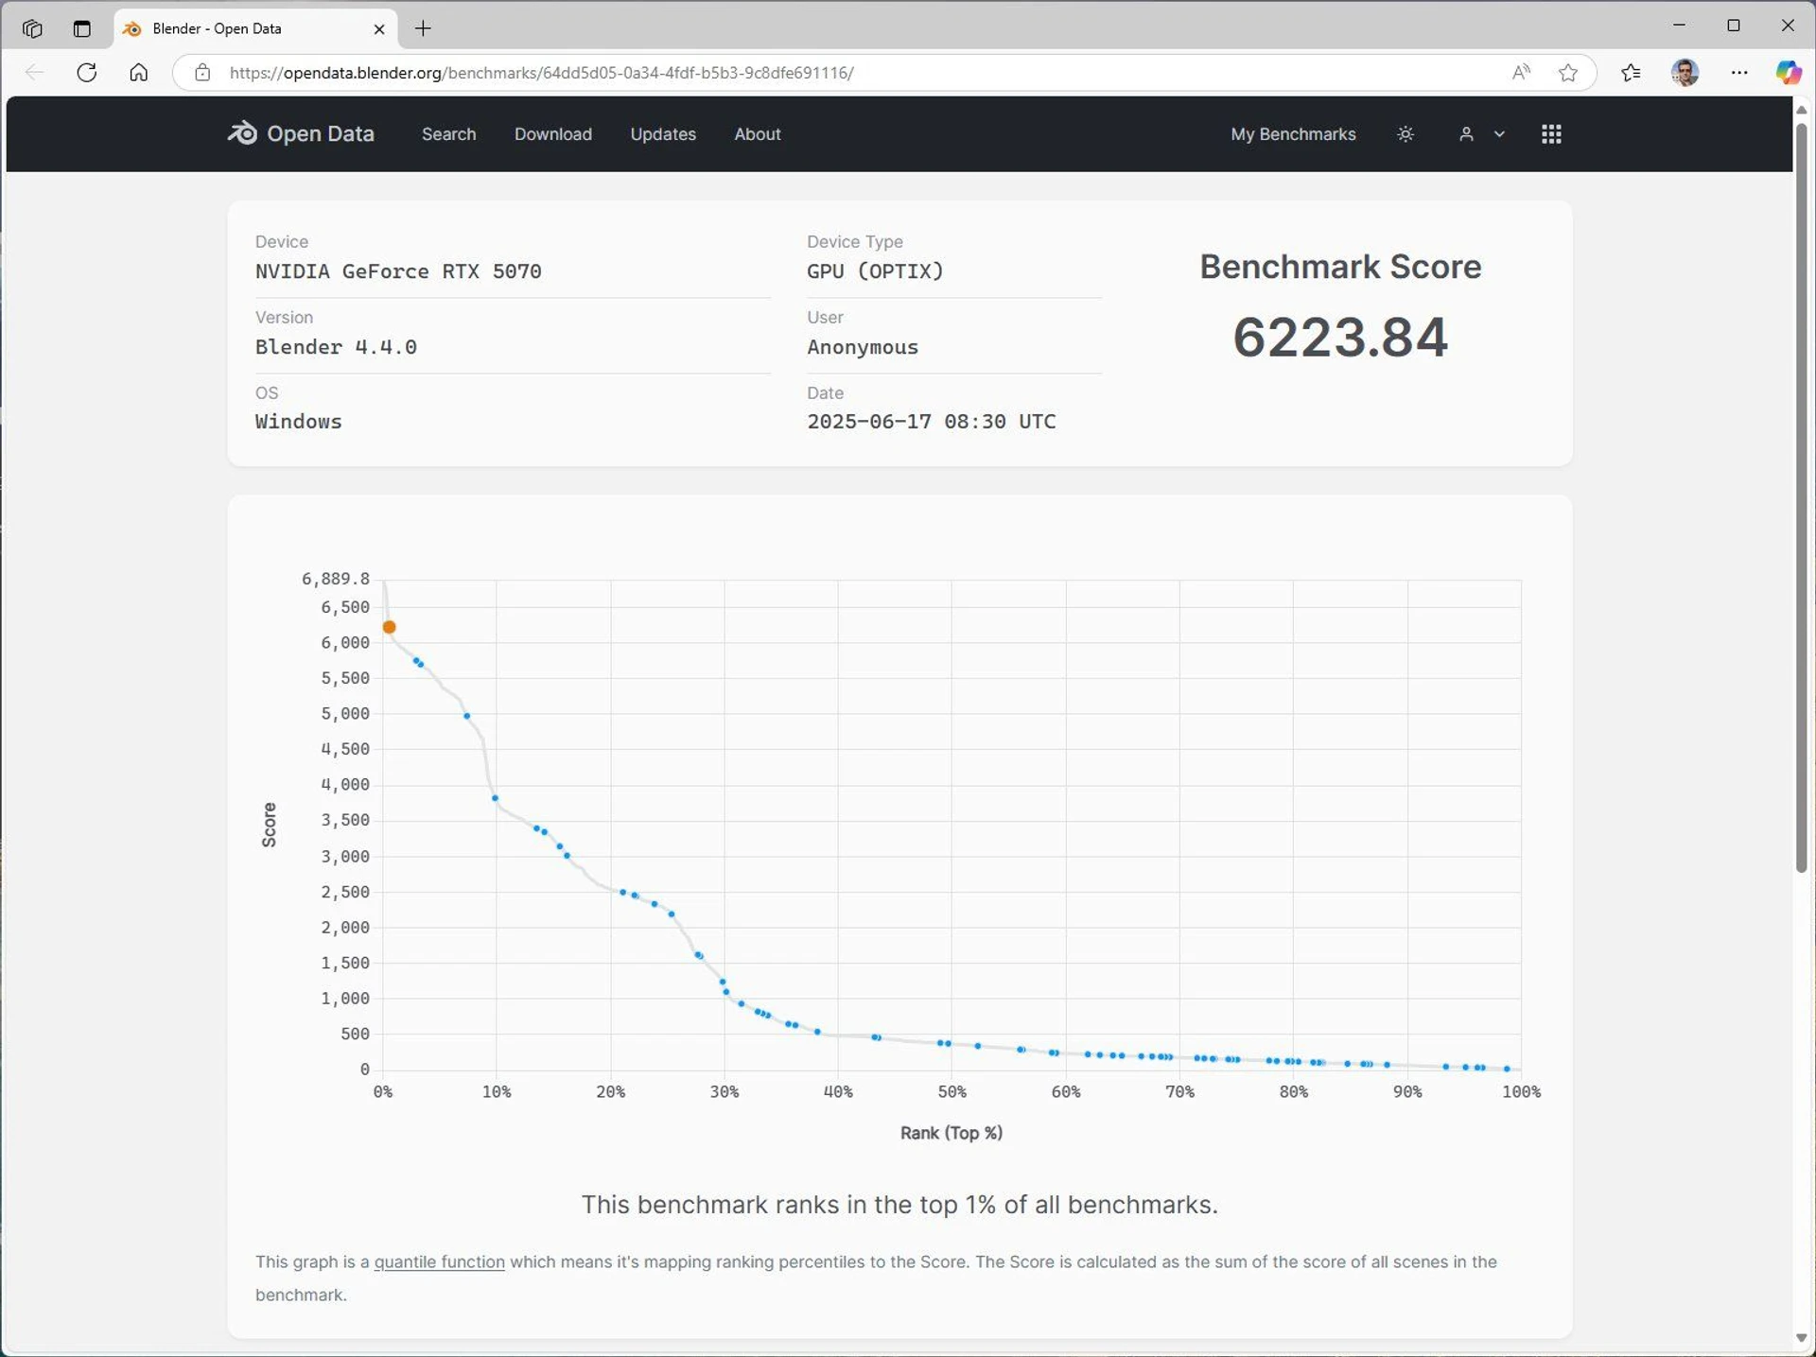1816x1357 pixels.
Task: Reload the page with refresh icon
Action: point(87,73)
